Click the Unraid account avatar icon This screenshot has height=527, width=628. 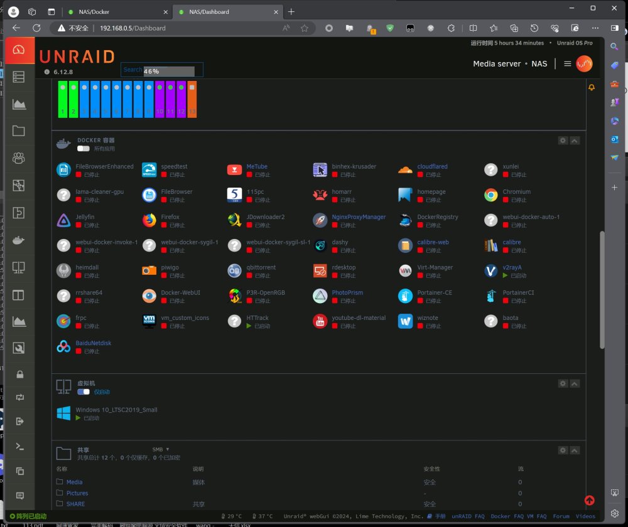pyautogui.click(x=584, y=63)
